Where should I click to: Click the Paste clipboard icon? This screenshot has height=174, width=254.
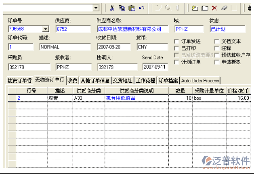(x=132, y=8)
